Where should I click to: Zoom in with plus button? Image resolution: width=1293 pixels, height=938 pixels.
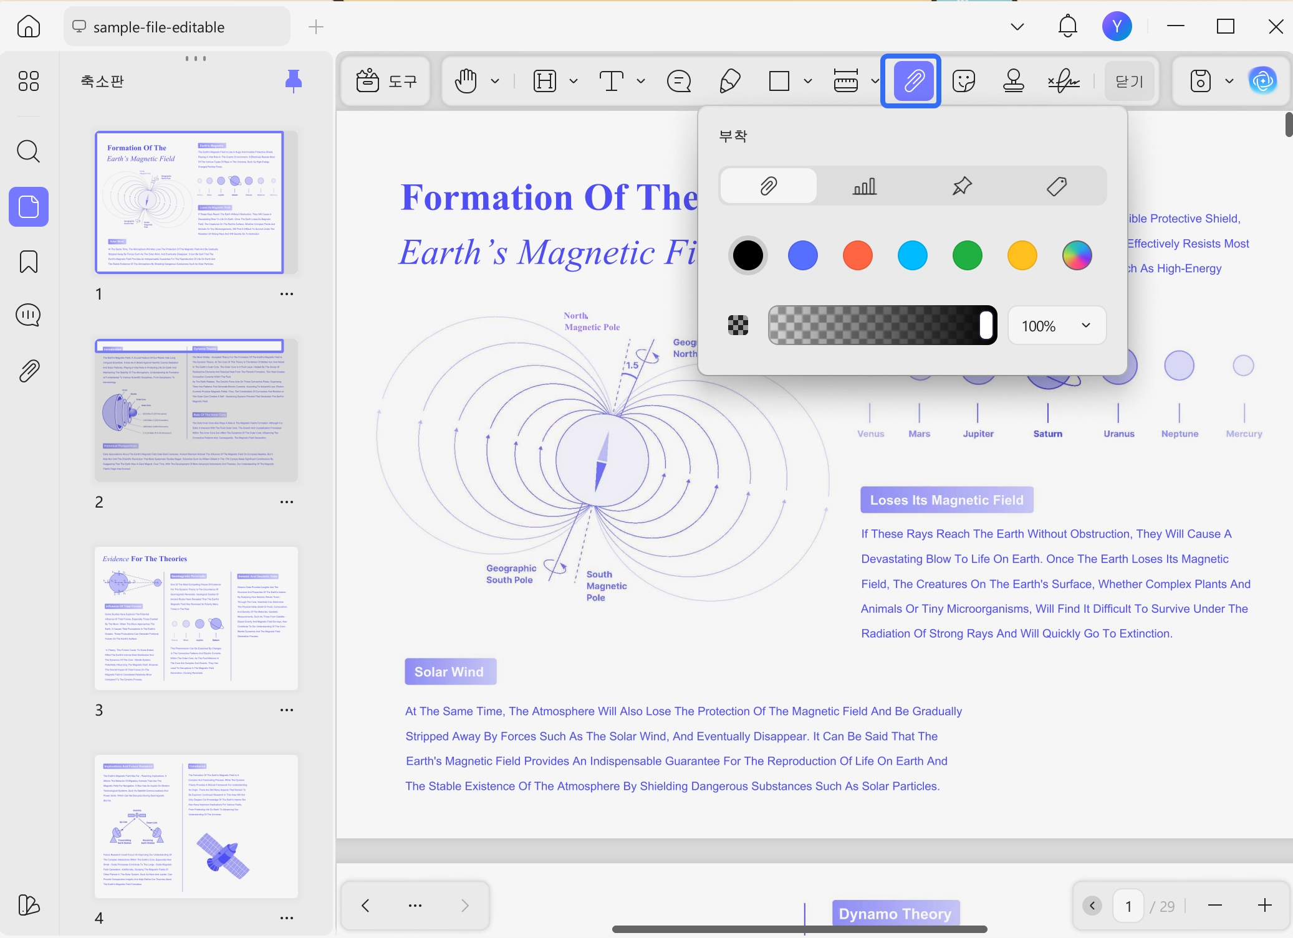click(1265, 906)
